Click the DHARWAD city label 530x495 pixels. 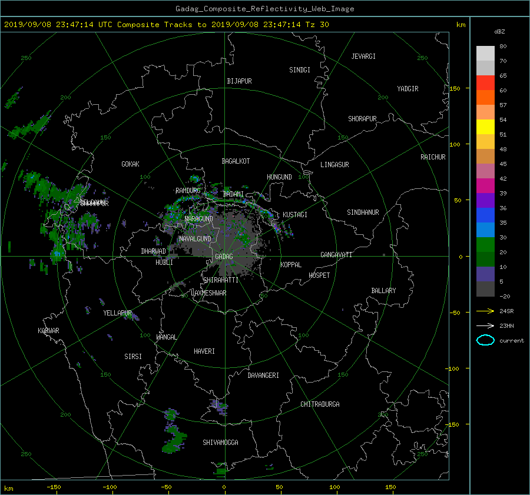[x=154, y=251]
